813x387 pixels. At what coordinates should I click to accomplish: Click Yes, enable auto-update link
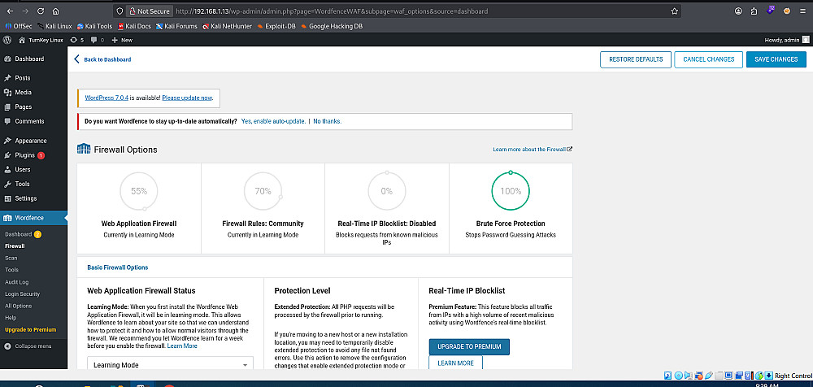pos(273,121)
